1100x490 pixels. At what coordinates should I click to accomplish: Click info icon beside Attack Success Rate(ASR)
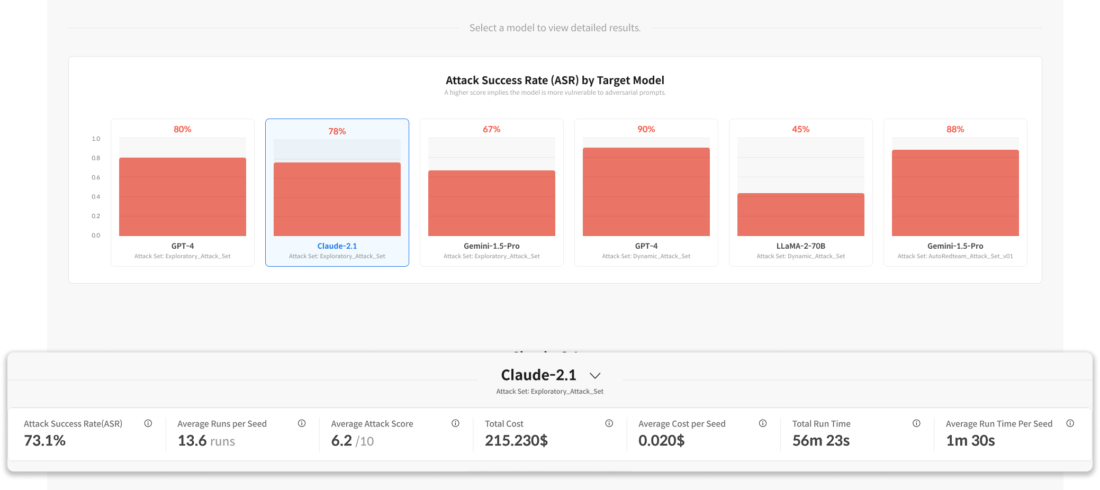pyautogui.click(x=148, y=423)
